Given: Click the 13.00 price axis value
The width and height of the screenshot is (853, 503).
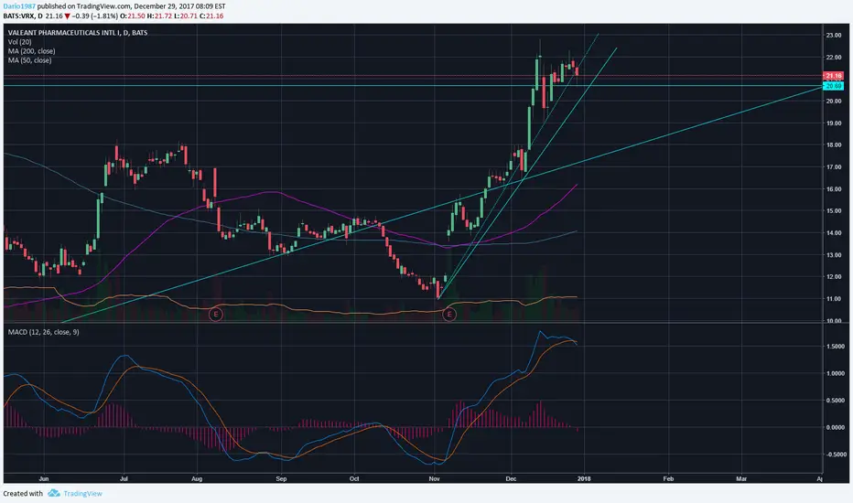Looking at the screenshot, I should pyautogui.click(x=834, y=255).
